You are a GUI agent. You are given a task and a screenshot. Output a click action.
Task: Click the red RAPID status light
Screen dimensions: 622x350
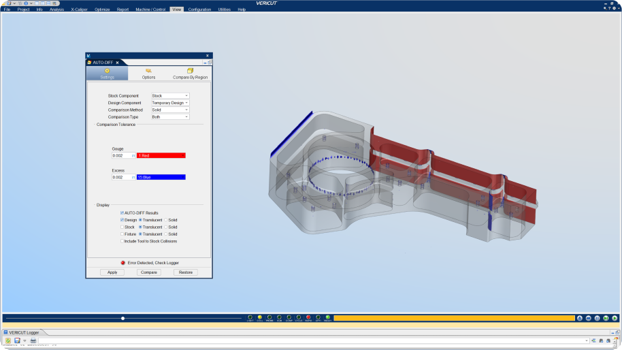pos(308,317)
